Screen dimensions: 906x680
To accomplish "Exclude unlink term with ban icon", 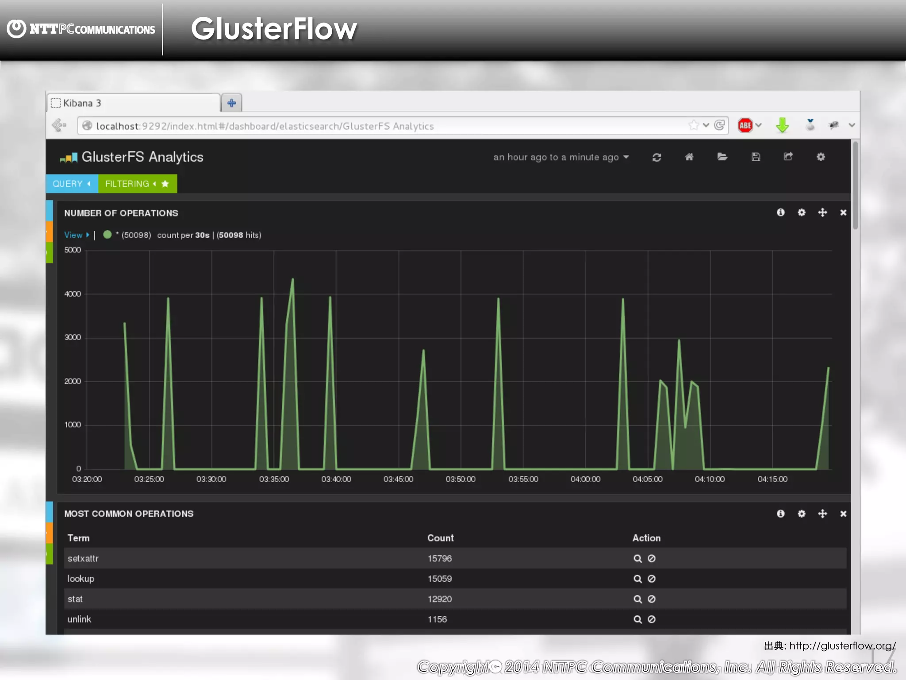I will pyautogui.click(x=652, y=619).
